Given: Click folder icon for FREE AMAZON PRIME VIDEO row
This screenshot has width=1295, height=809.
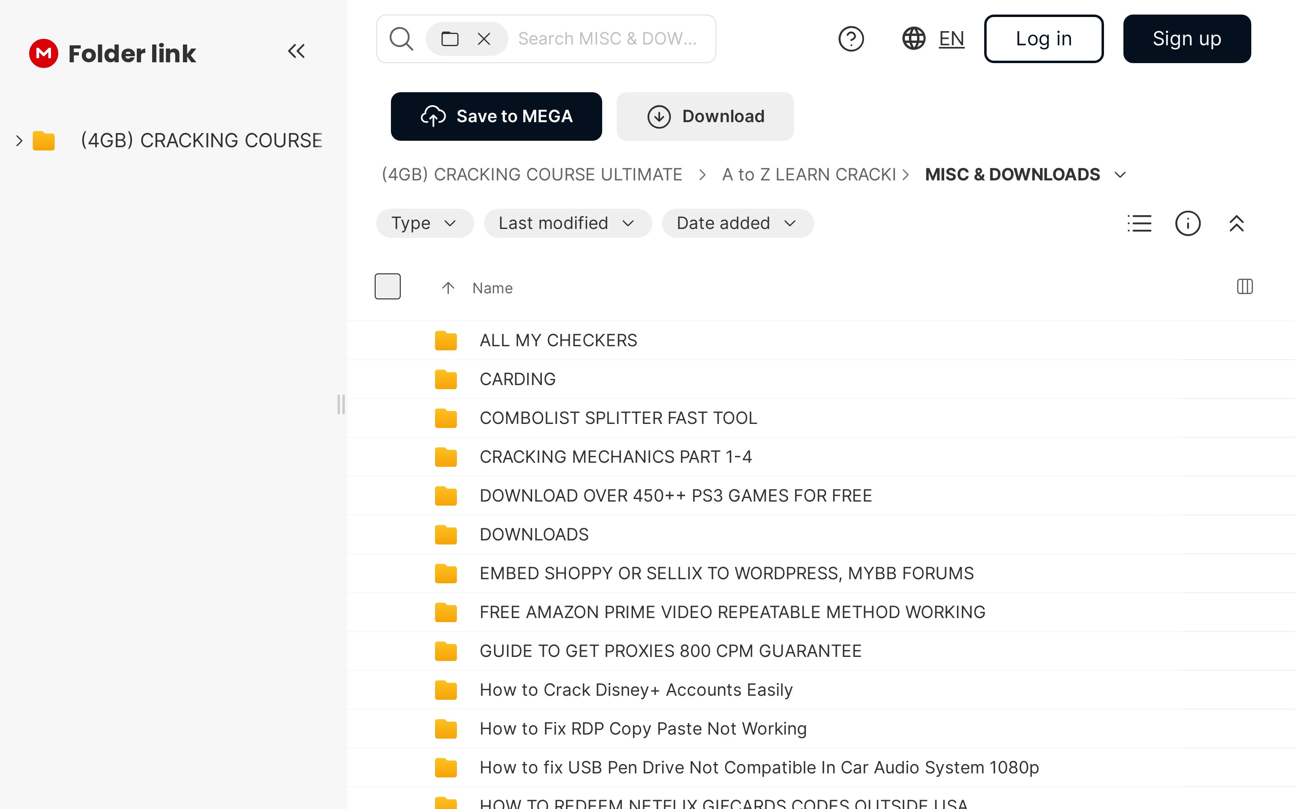Looking at the screenshot, I should (x=446, y=612).
